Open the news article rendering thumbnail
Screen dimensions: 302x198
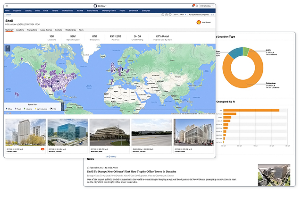274,175
